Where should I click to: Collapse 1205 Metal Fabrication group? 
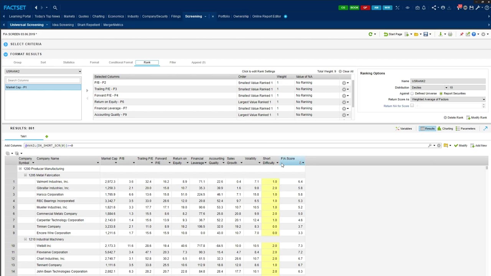(x=25, y=175)
